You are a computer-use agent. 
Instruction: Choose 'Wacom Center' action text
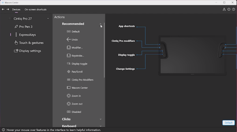click(80, 88)
